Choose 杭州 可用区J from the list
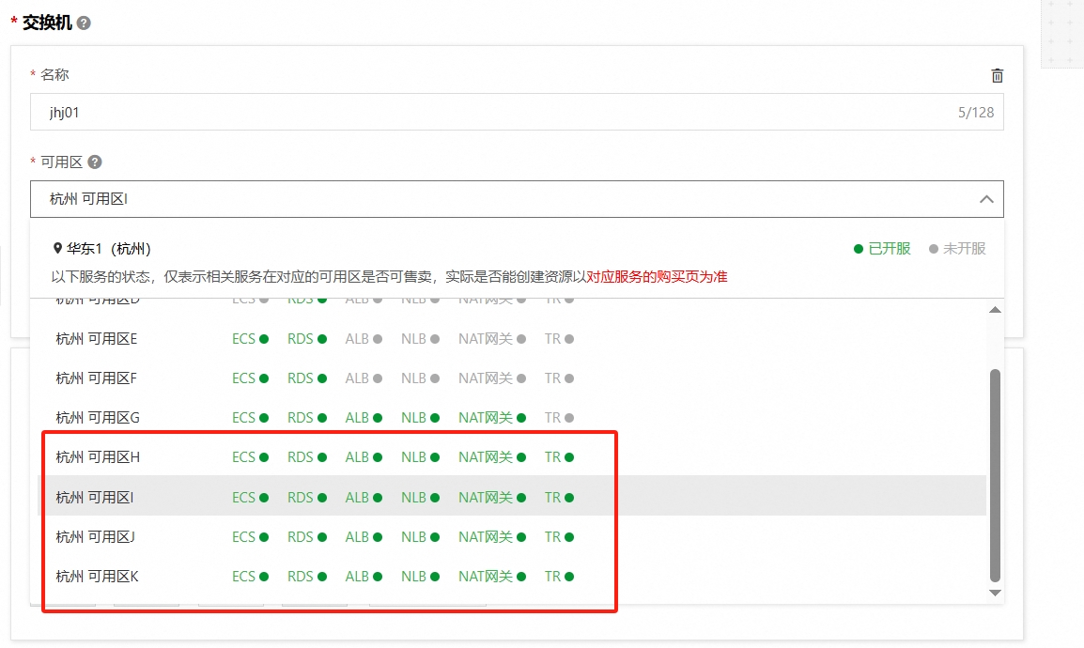 pos(96,537)
